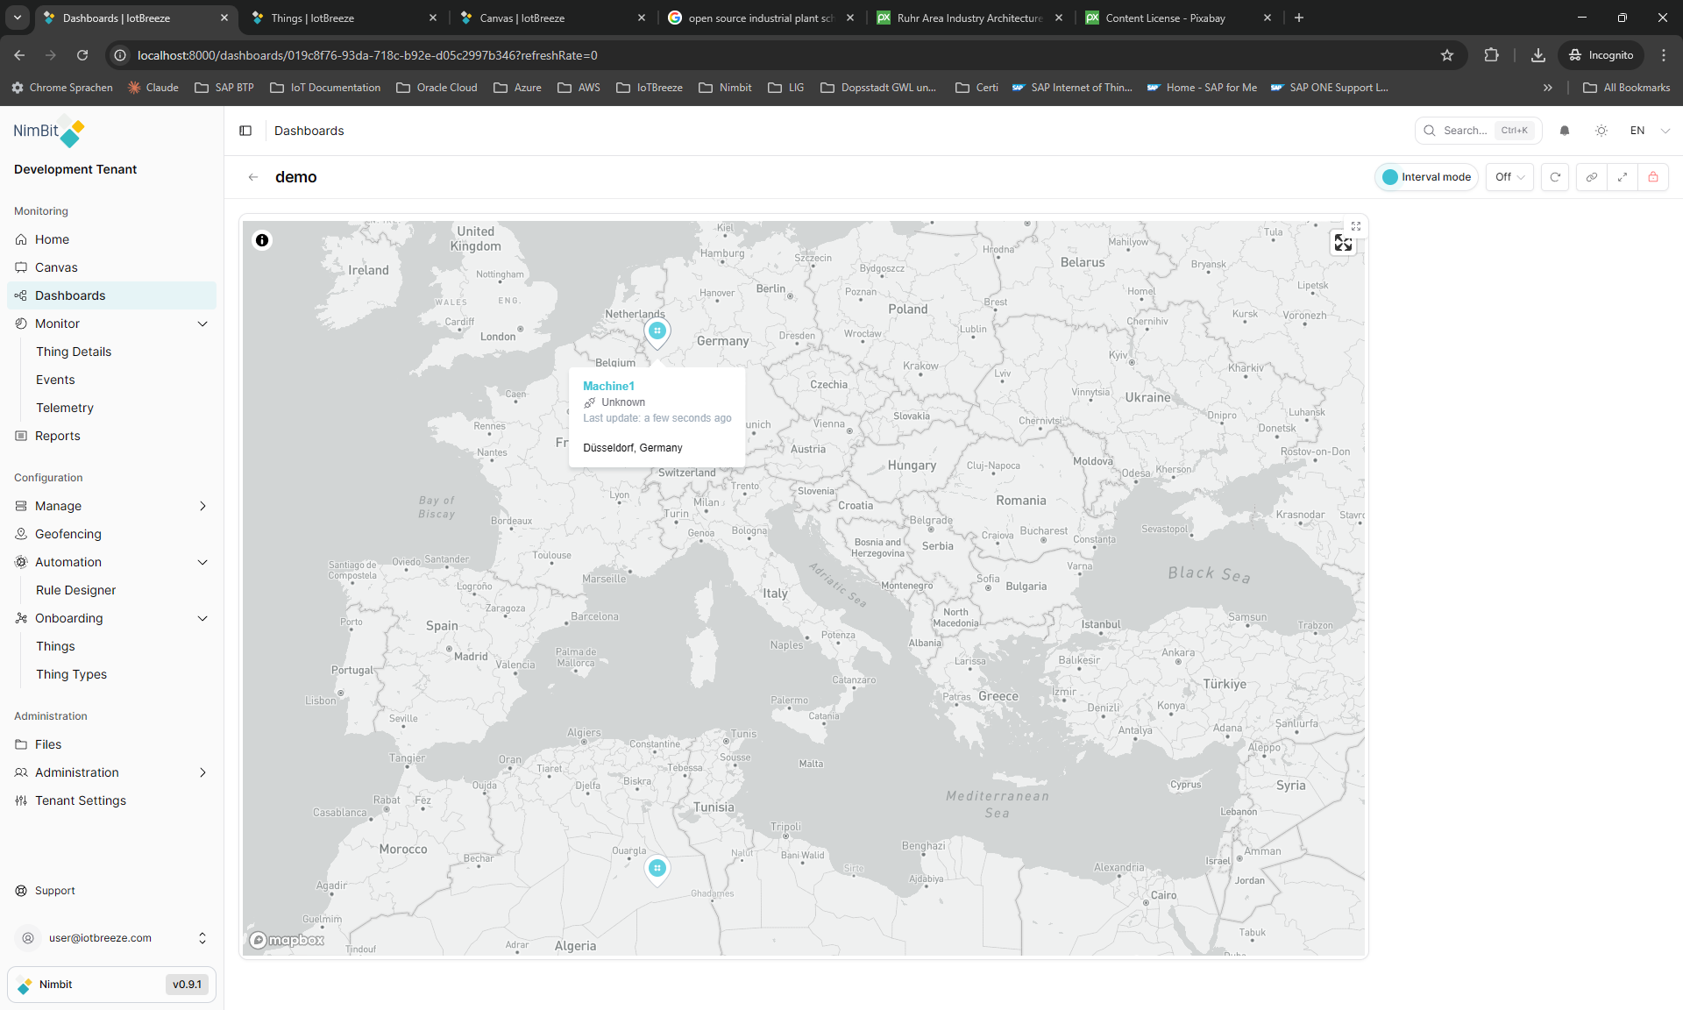This screenshot has width=1683, height=1010.
Task: Switch the color theme with the sun icon
Action: click(x=1601, y=131)
